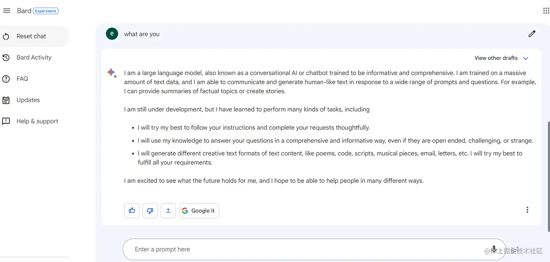The height and width of the screenshot is (262, 550).
Task: Expand the View other drafts chevron
Action: (526, 58)
